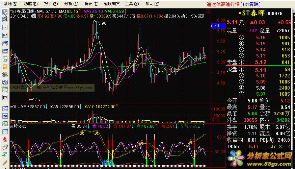Click the PE(动) value 248.8

coord(284,140)
